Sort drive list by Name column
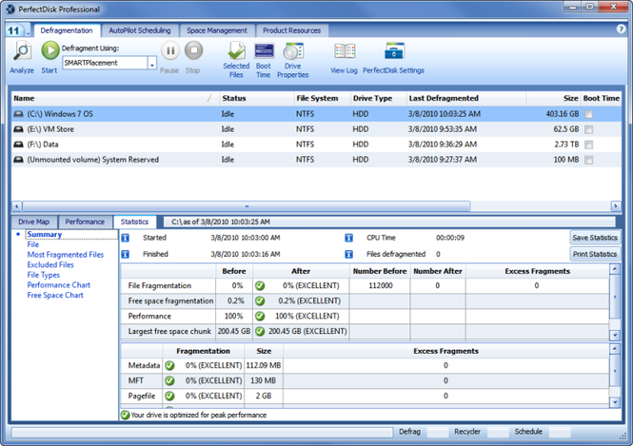 115,98
